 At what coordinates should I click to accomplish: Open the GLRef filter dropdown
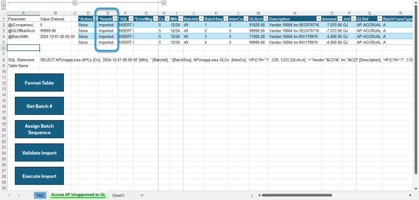379,19
